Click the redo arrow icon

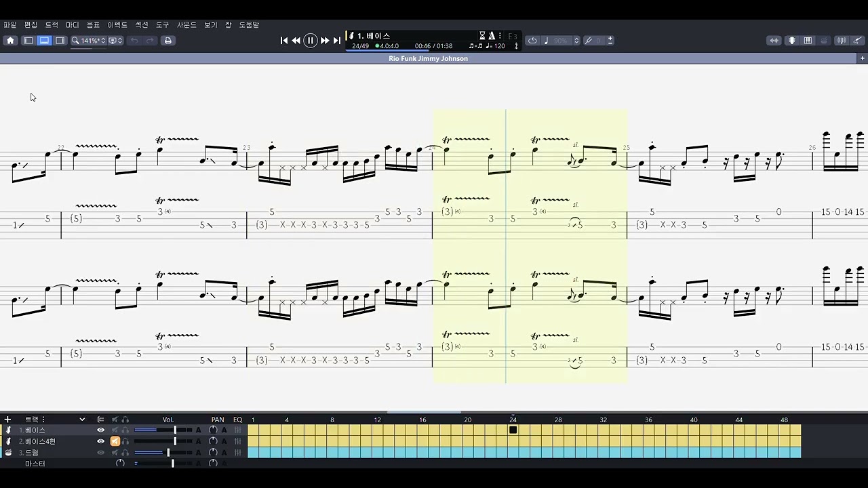(150, 41)
